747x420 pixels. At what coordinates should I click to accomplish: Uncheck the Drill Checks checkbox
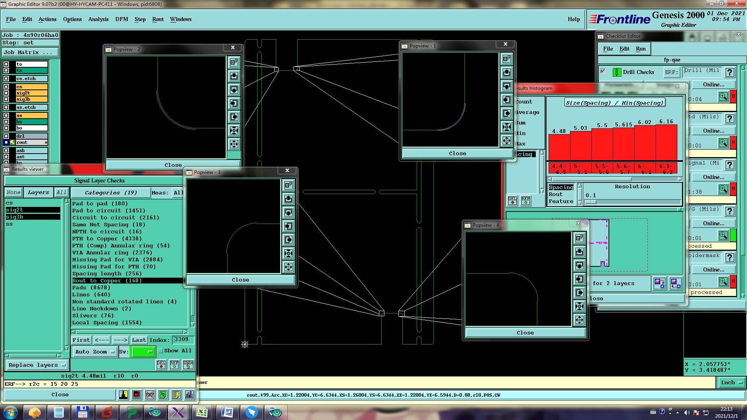pyautogui.click(x=603, y=71)
